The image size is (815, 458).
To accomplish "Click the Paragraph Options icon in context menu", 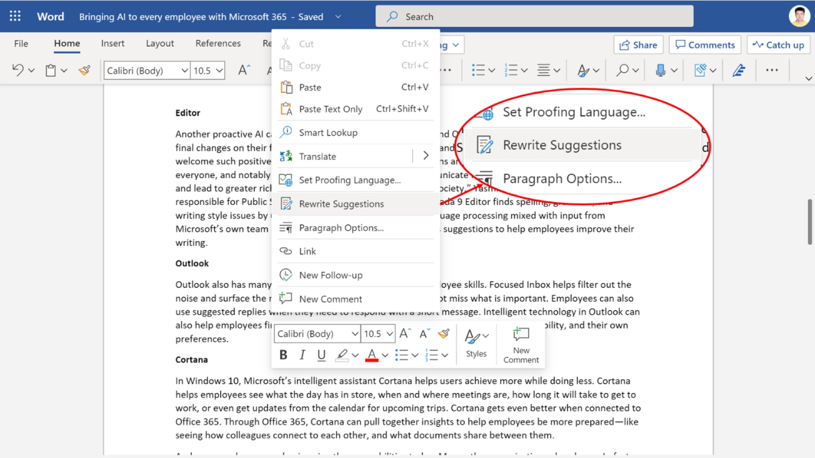I will tap(287, 227).
